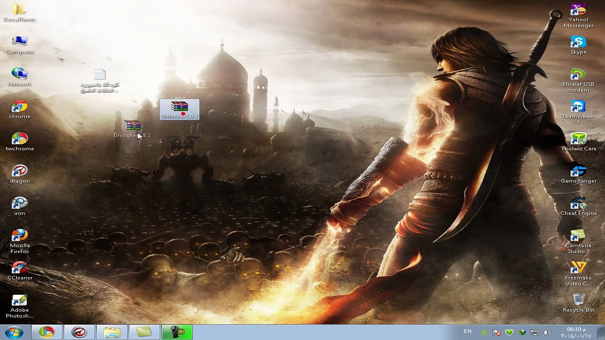Viewport: 605px width, 340px height.
Task: Click the green shield tray icon
Action: pyautogui.click(x=509, y=333)
